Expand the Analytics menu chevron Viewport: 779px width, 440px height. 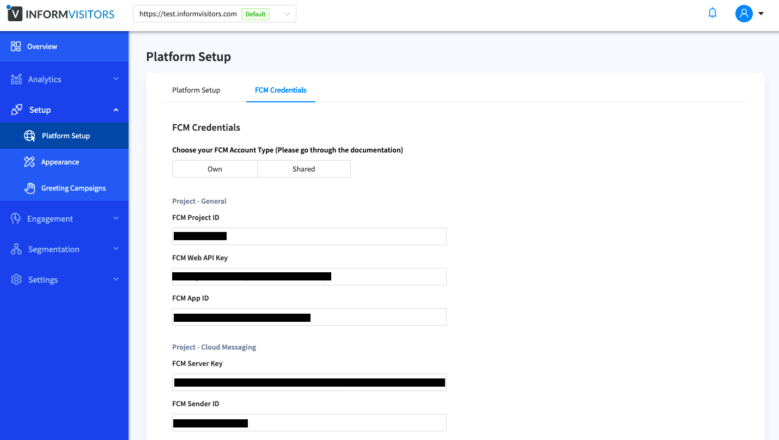point(116,79)
